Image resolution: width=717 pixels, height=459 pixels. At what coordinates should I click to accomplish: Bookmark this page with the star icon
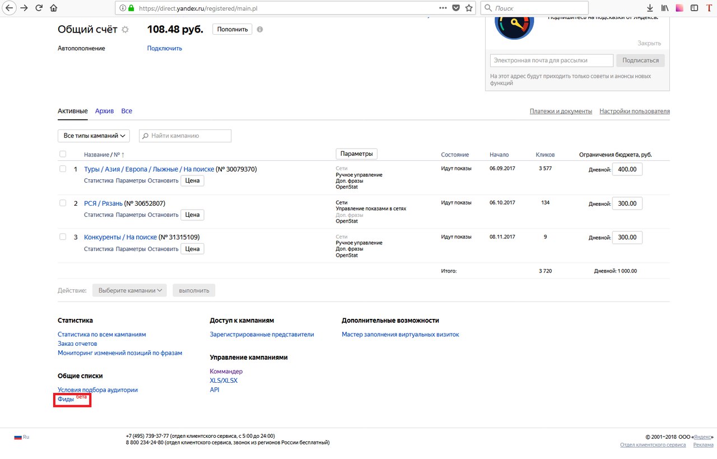click(469, 8)
